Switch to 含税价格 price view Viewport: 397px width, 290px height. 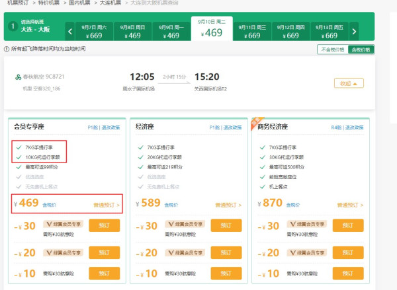click(x=361, y=50)
